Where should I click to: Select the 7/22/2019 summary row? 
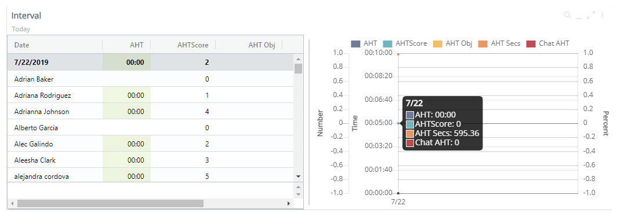[151, 62]
